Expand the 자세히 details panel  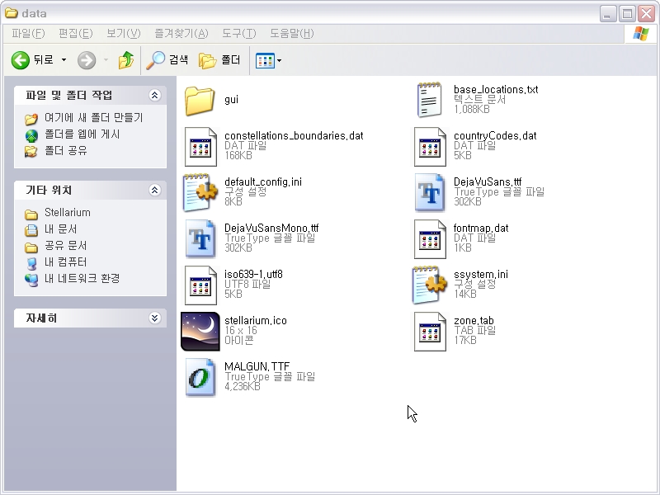154,318
